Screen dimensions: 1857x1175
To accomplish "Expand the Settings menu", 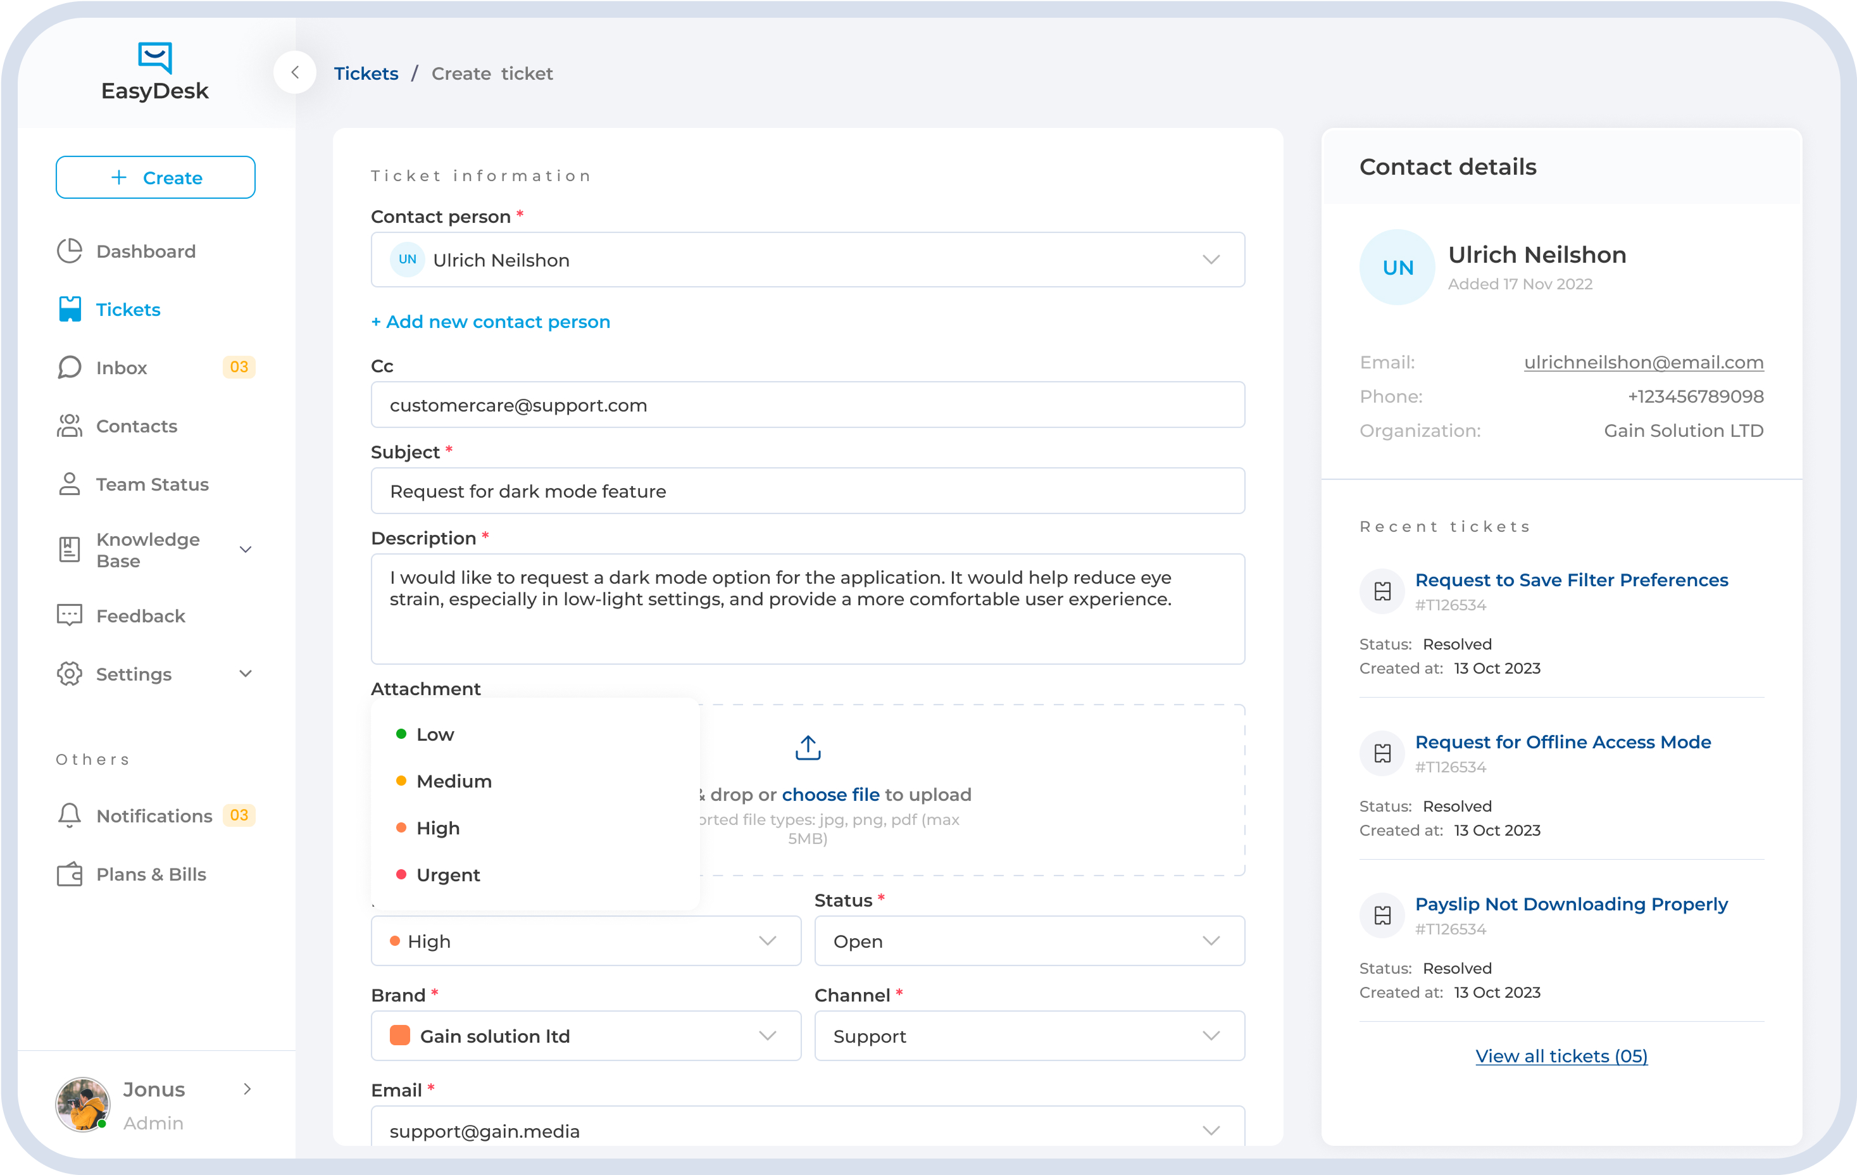I will tap(245, 674).
